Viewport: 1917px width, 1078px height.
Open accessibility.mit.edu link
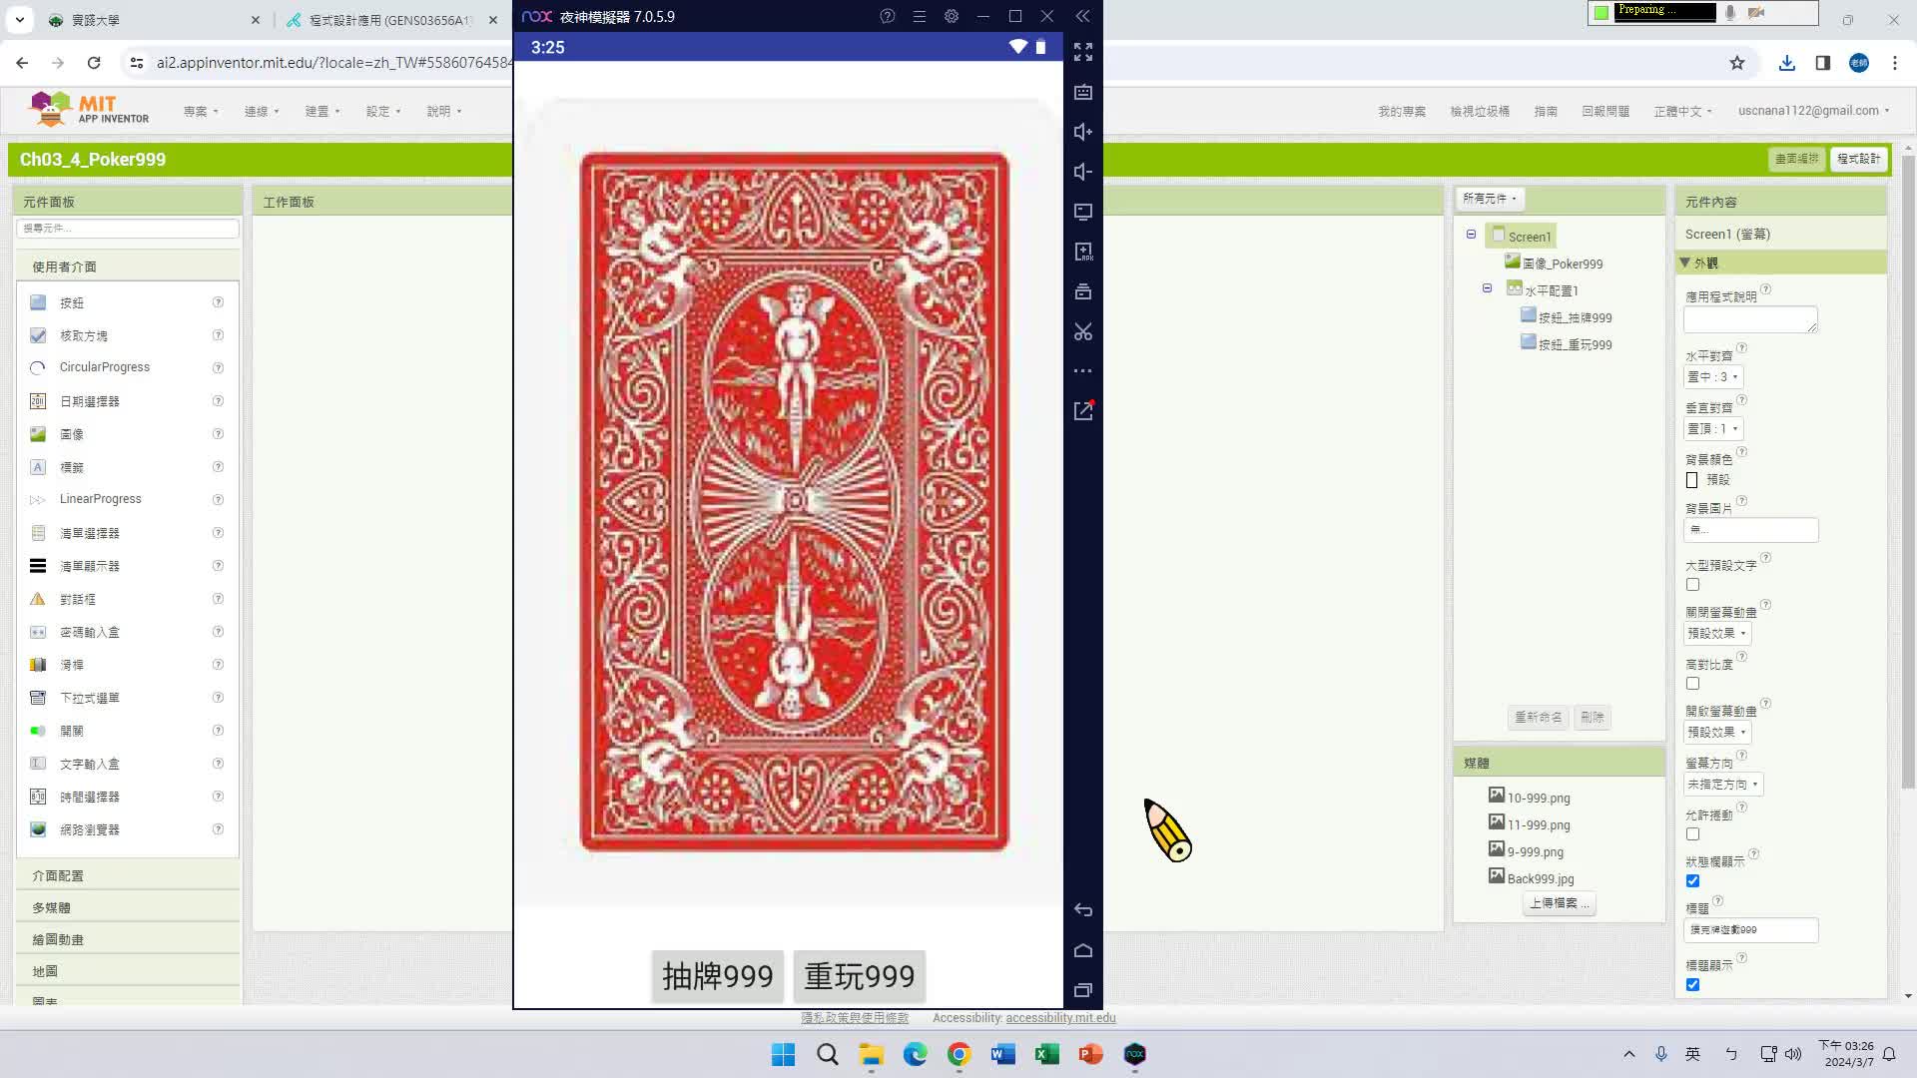tap(1060, 1018)
